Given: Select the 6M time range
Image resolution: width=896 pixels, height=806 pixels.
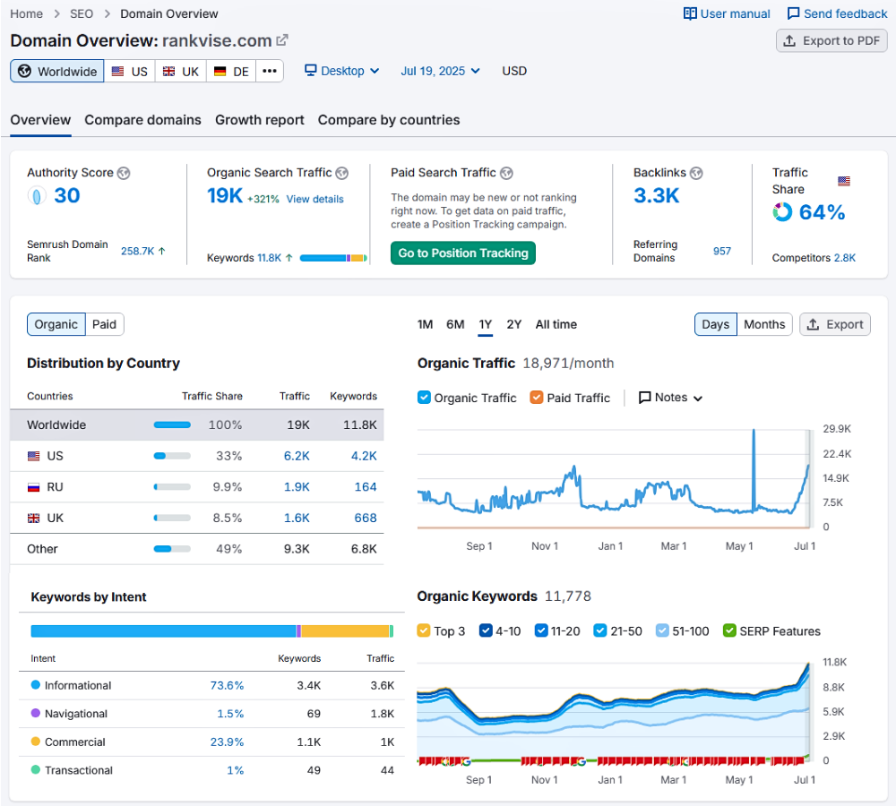Looking at the screenshot, I should coord(455,324).
